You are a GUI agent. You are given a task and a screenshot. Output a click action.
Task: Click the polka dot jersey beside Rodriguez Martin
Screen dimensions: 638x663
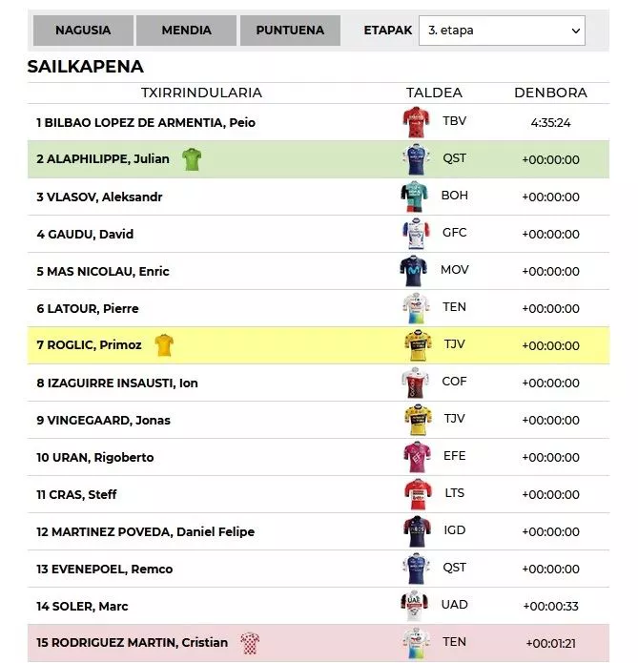250,643
